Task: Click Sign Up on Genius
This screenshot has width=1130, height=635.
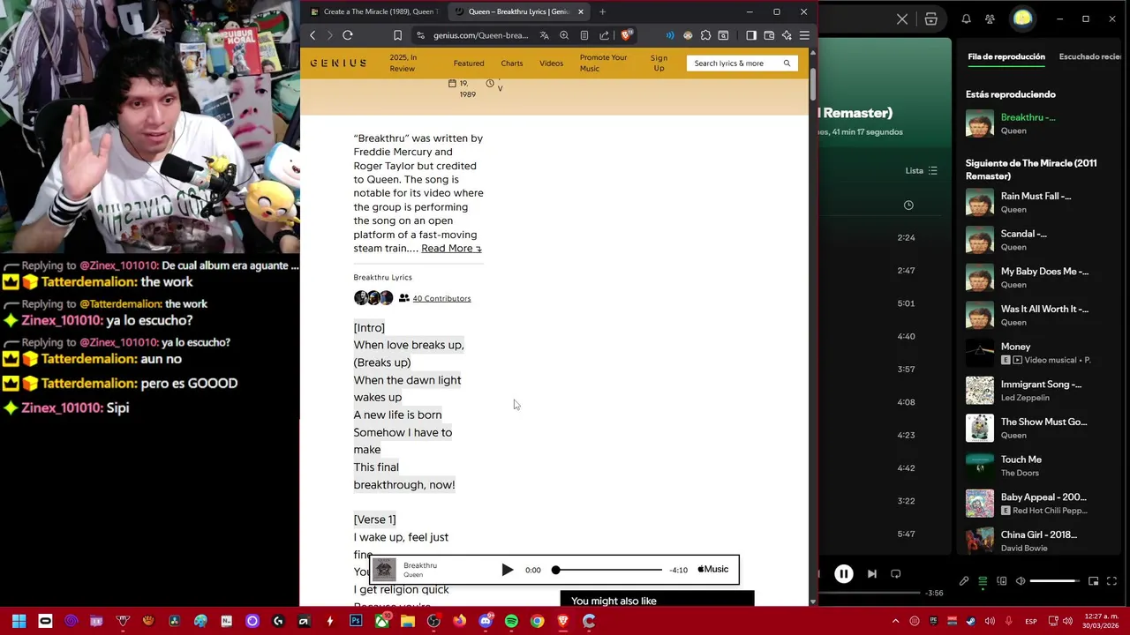Action: coord(659,63)
